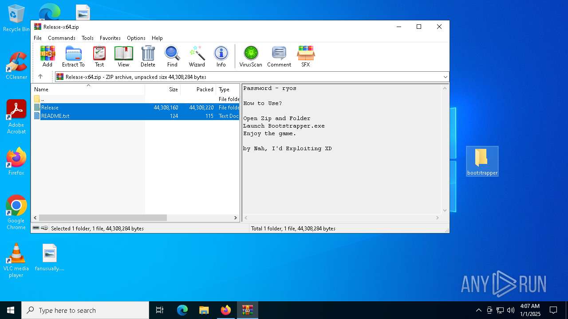Select the Adobe Acrobat desktop icon

click(16, 117)
